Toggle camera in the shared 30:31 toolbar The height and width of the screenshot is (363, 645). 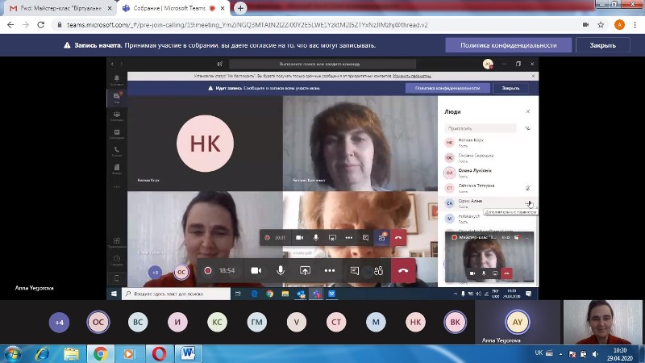pyautogui.click(x=299, y=237)
